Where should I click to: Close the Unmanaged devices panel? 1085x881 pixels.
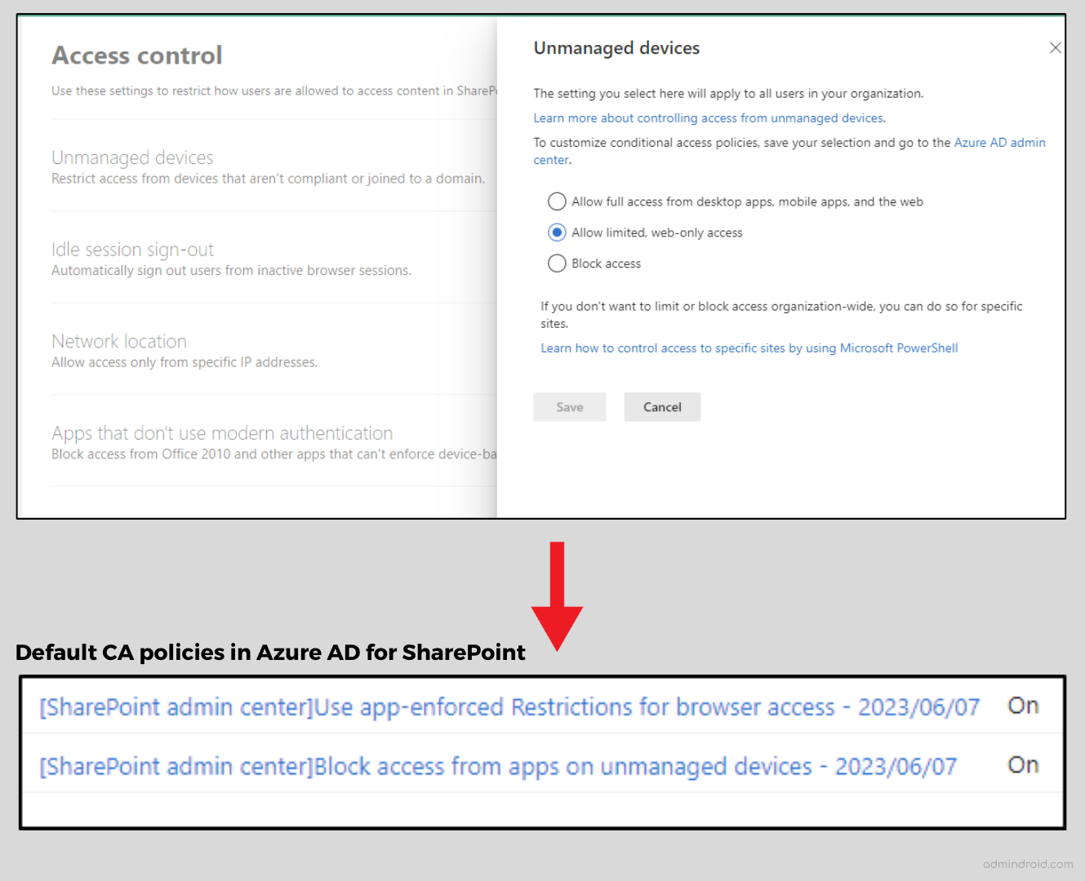(x=1055, y=47)
